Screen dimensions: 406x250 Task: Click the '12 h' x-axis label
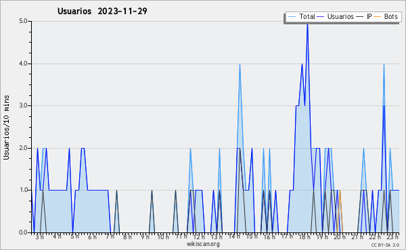[x=198, y=236]
